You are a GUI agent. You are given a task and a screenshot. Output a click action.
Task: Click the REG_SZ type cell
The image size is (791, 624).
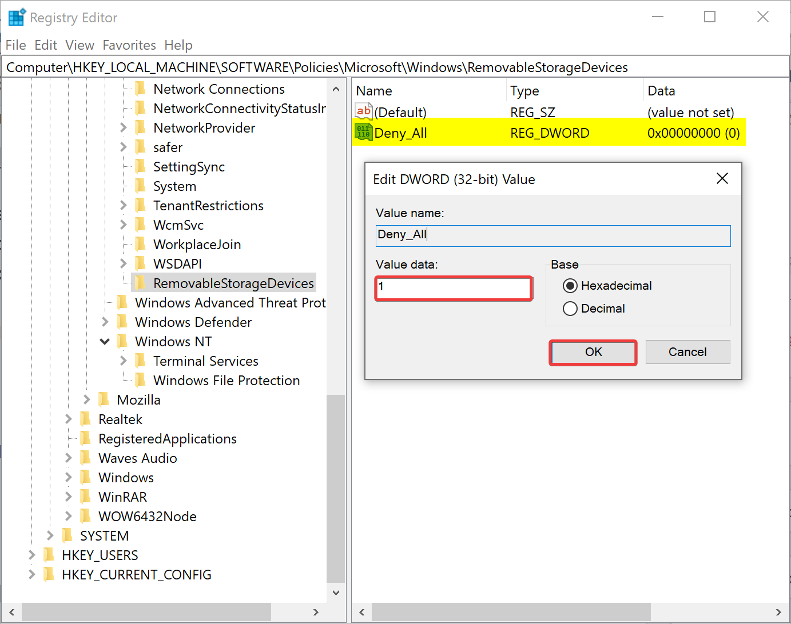tap(532, 112)
